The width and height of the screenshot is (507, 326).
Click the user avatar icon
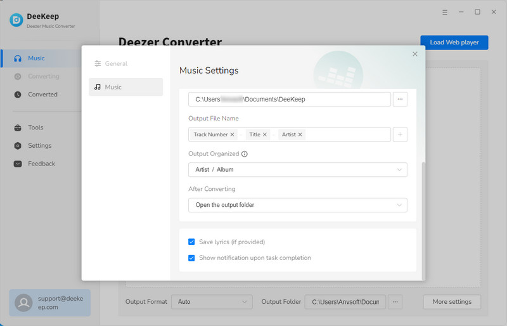pyautogui.click(x=23, y=303)
